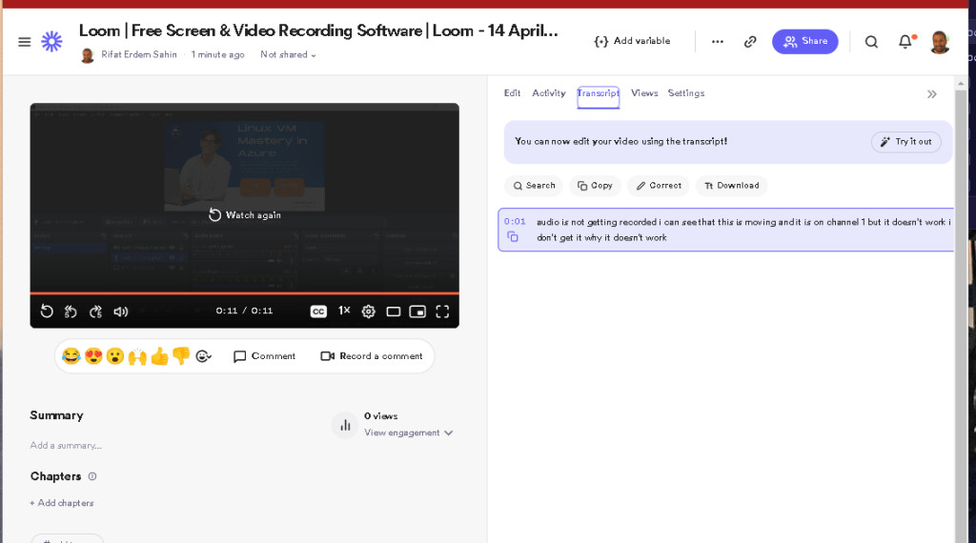Skip forward a few seconds

95,312
